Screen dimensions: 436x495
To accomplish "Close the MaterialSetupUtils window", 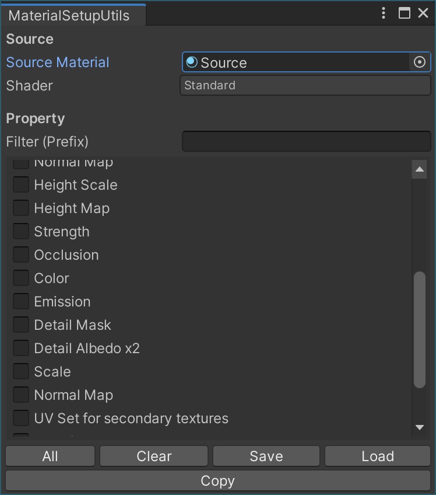I will click(x=423, y=13).
